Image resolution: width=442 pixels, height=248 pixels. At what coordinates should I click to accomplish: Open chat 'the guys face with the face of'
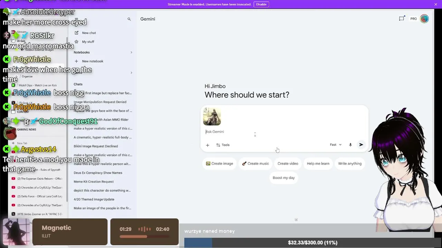coord(103,111)
